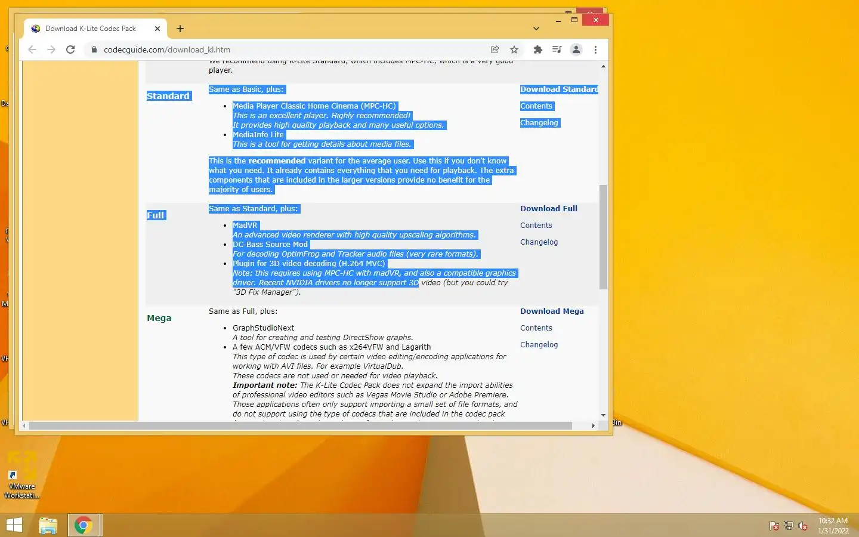Screen dimensions: 859x537
Task: Click the MadVR list item text
Action: [245, 226]
